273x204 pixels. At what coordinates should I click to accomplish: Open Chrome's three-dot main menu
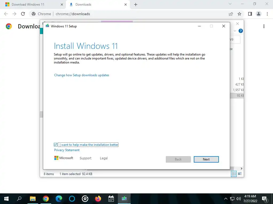(x=267, y=14)
